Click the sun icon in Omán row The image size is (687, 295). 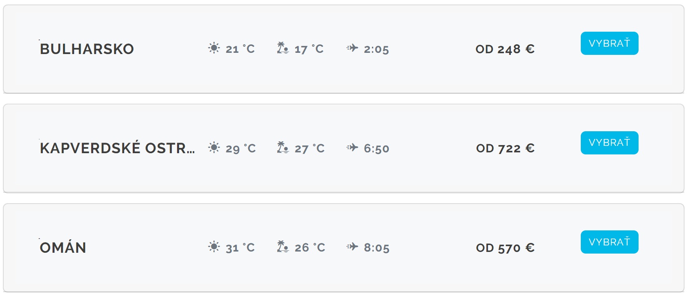coord(214,246)
